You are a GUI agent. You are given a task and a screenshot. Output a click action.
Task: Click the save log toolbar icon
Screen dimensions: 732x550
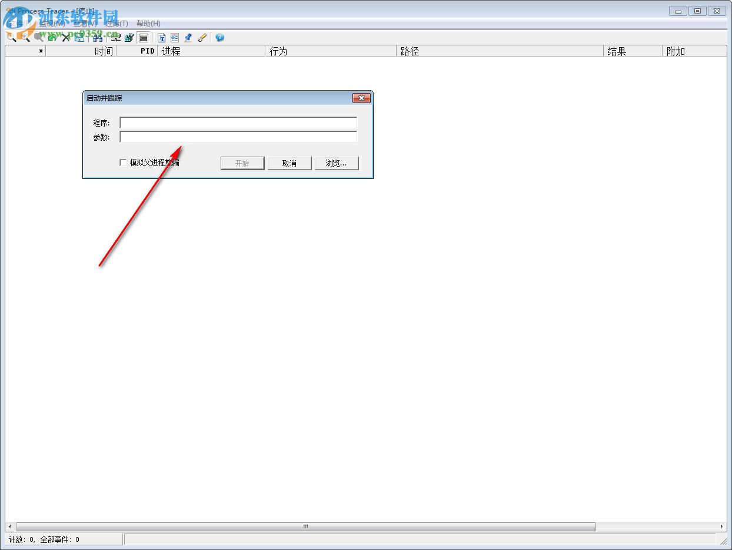[79, 37]
